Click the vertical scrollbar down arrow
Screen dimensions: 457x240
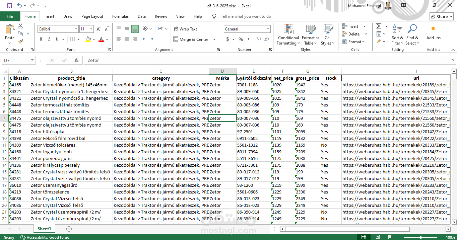tap(454, 222)
